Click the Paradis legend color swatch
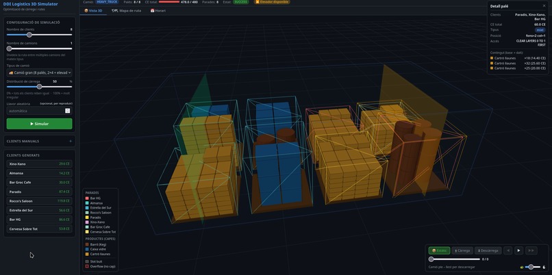 tap(87, 218)
